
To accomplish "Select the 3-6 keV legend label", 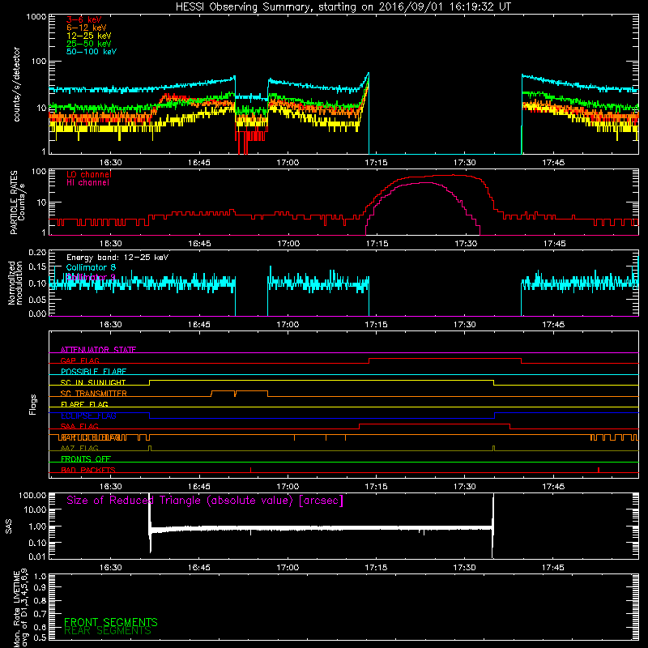I will point(84,19).
